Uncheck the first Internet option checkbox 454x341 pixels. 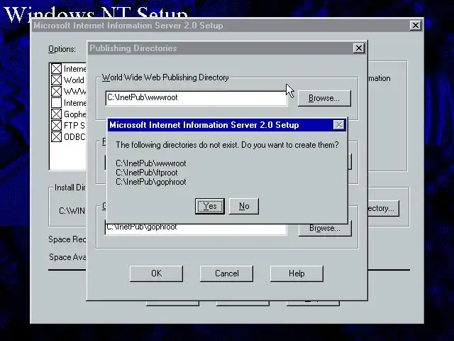pyautogui.click(x=56, y=69)
